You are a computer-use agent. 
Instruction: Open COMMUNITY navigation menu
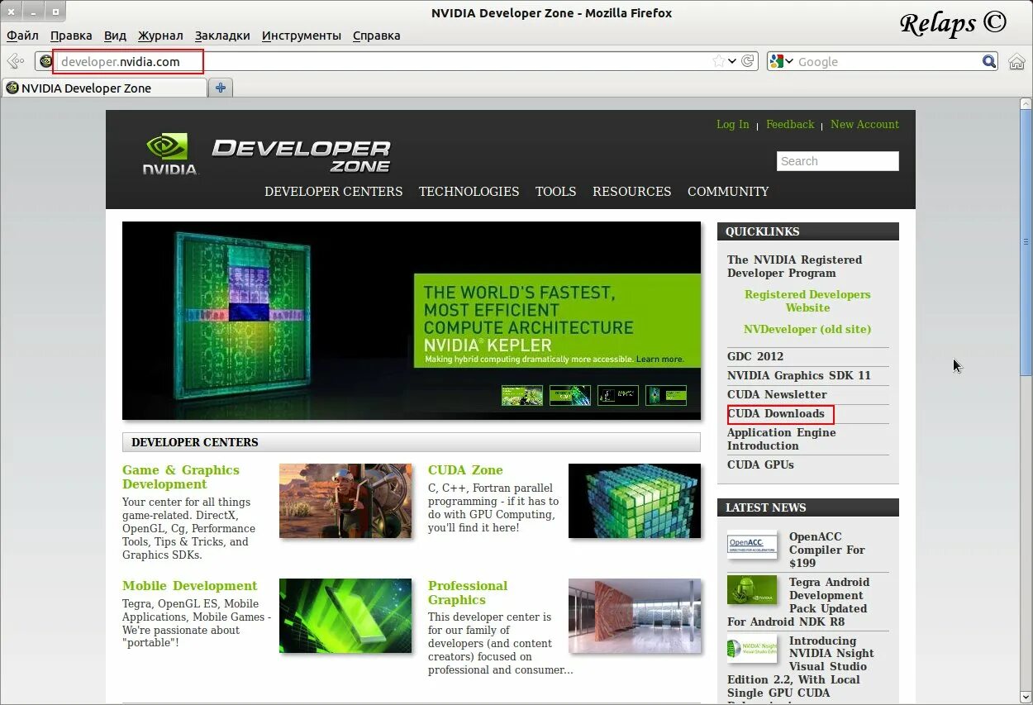pyautogui.click(x=728, y=191)
